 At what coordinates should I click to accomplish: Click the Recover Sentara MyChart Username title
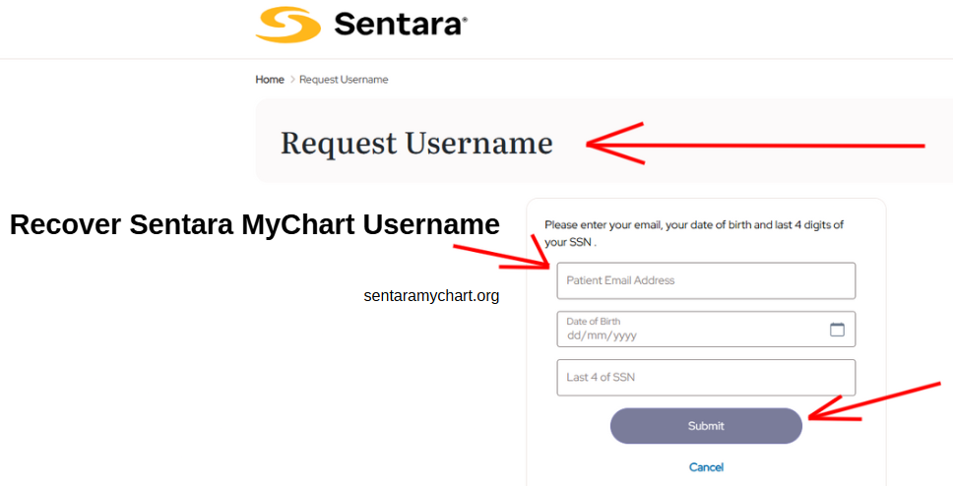255,224
